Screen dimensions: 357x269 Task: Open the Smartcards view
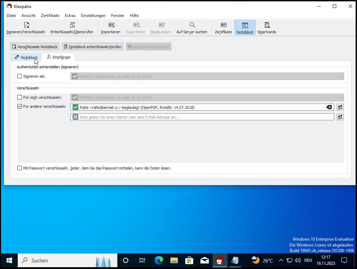pyautogui.click(x=267, y=28)
